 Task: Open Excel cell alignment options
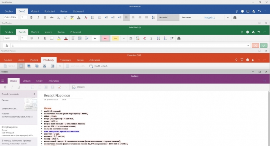[x=73, y=39]
